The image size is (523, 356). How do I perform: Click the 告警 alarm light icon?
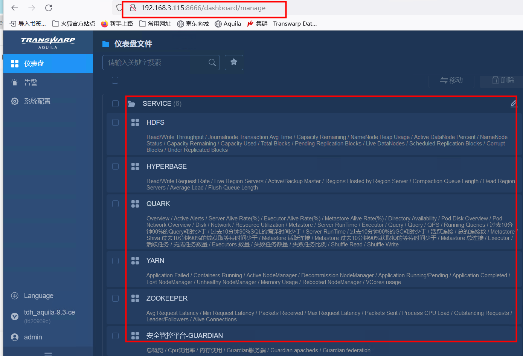pyautogui.click(x=15, y=83)
